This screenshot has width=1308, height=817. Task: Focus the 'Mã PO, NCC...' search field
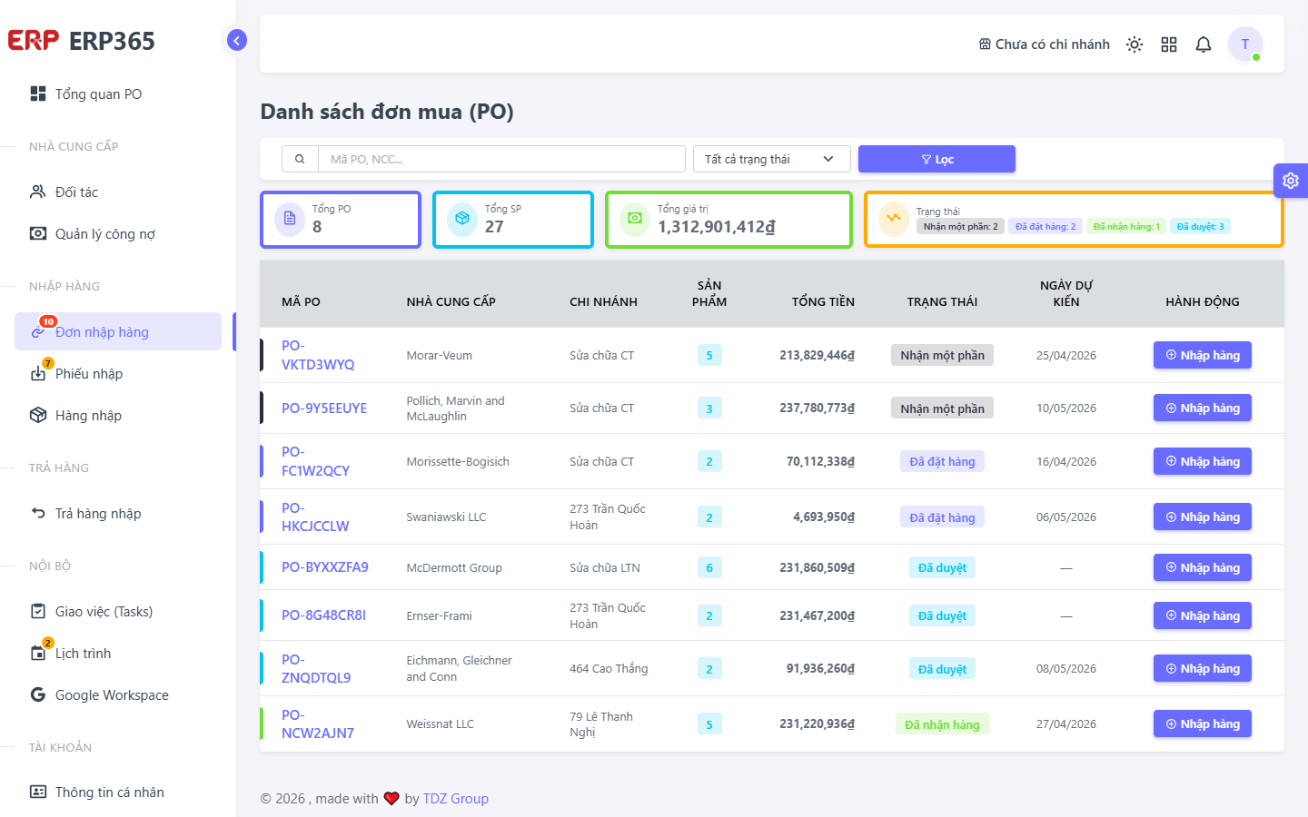(x=501, y=159)
